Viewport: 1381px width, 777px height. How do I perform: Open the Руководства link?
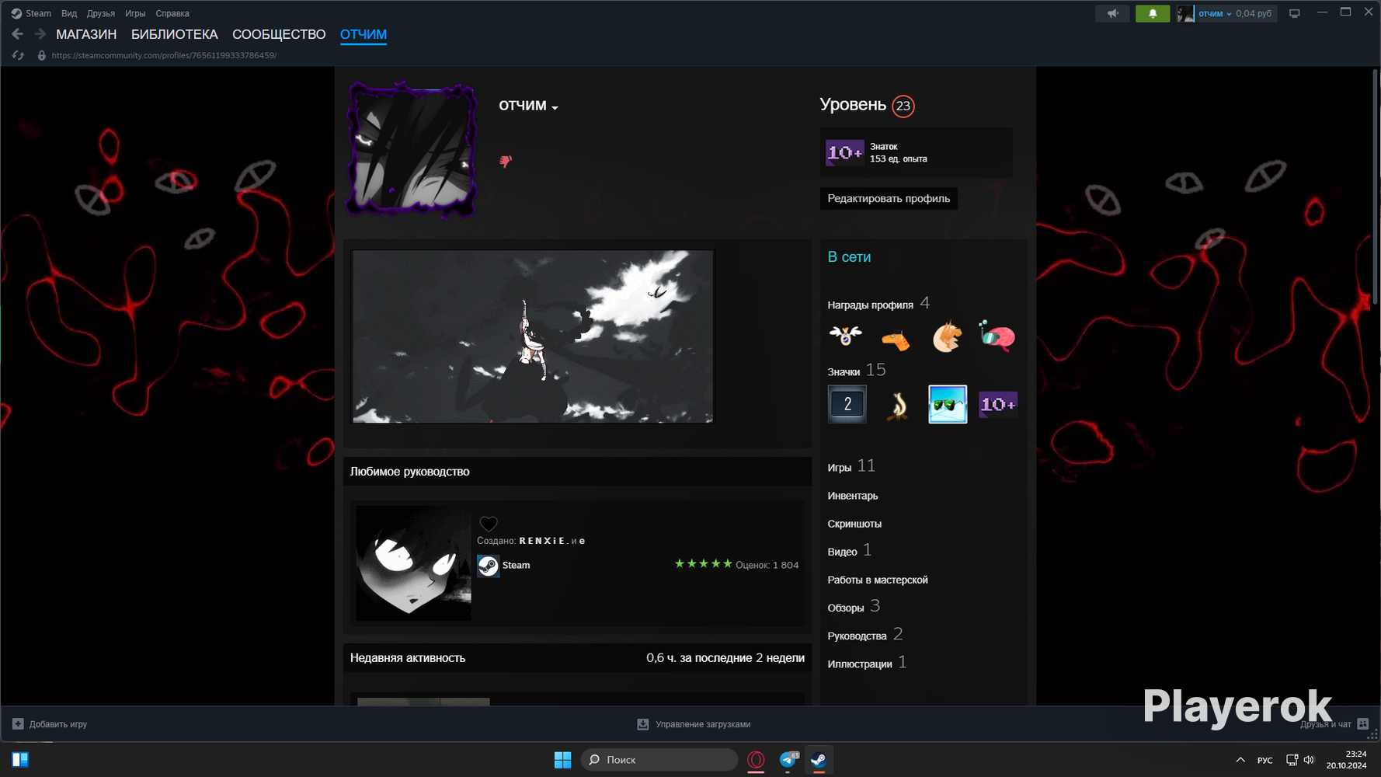[x=865, y=635]
